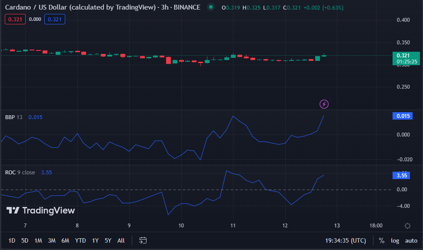Screen dimensions: 423x250
Task: Click date 12 on the time axis
Action: click(285, 226)
